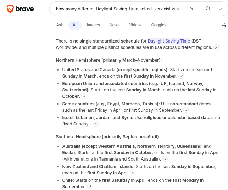Click the magnifying glass search icon
Screen dimensions: 228x190
(208, 9)
